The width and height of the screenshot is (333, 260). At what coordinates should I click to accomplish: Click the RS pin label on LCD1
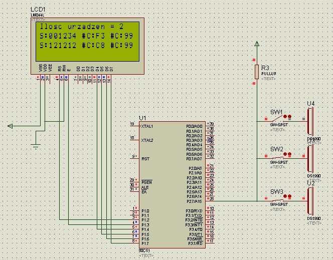(59, 69)
